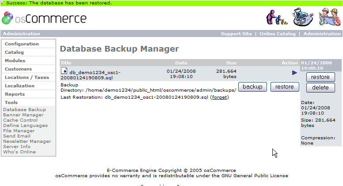The image size is (343, 186).
Task: Open the Online Catalog header link
Action: [x=278, y=34]
